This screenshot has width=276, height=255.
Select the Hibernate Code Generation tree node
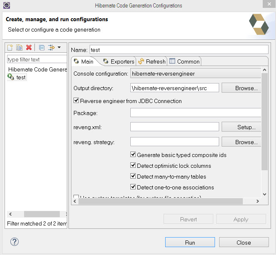[37, 69]
